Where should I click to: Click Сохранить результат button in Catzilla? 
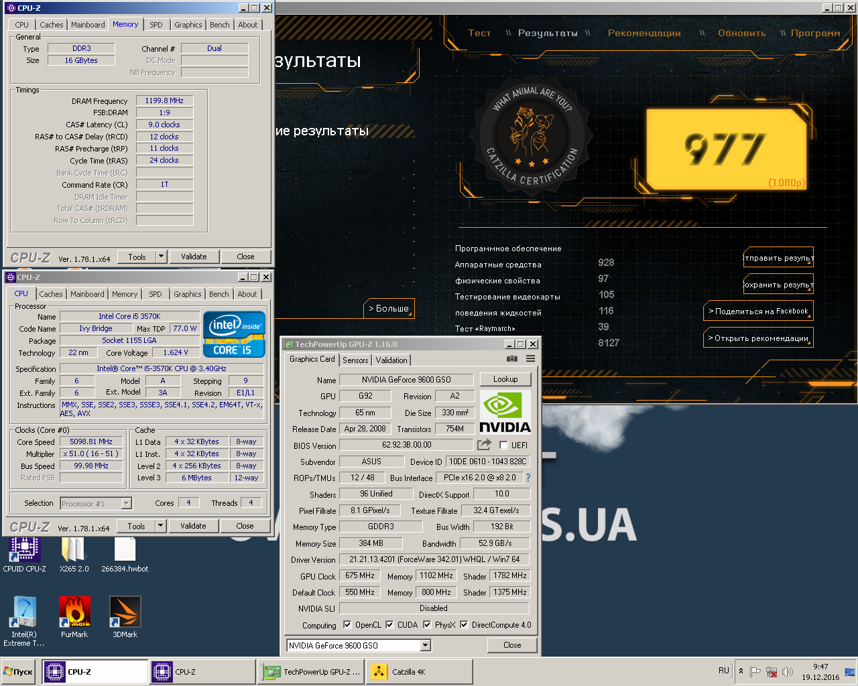coord(778,285)
